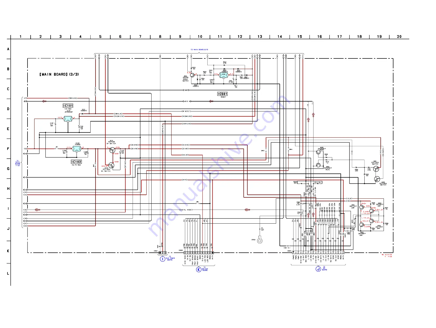436x328 pixels.
Task: Select the Q30A mute transistor symbol
Action: (318, 165)
